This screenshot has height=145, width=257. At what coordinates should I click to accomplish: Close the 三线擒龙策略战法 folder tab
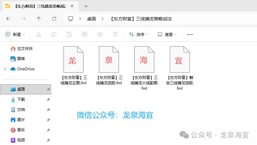(72, 6)
